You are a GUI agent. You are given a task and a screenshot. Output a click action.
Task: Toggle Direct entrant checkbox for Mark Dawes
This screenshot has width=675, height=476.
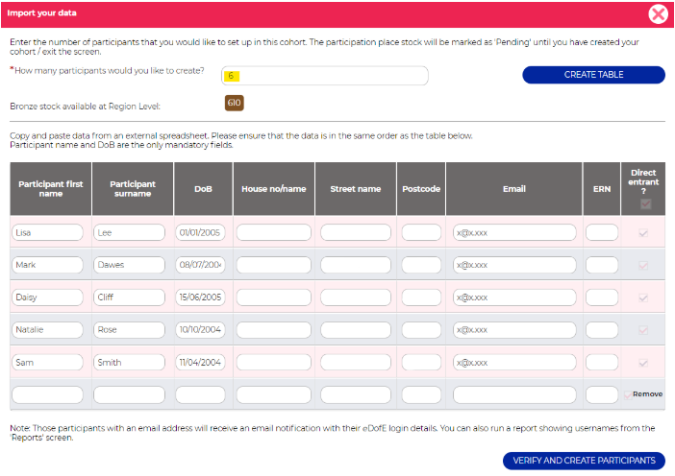pos(644,265)
